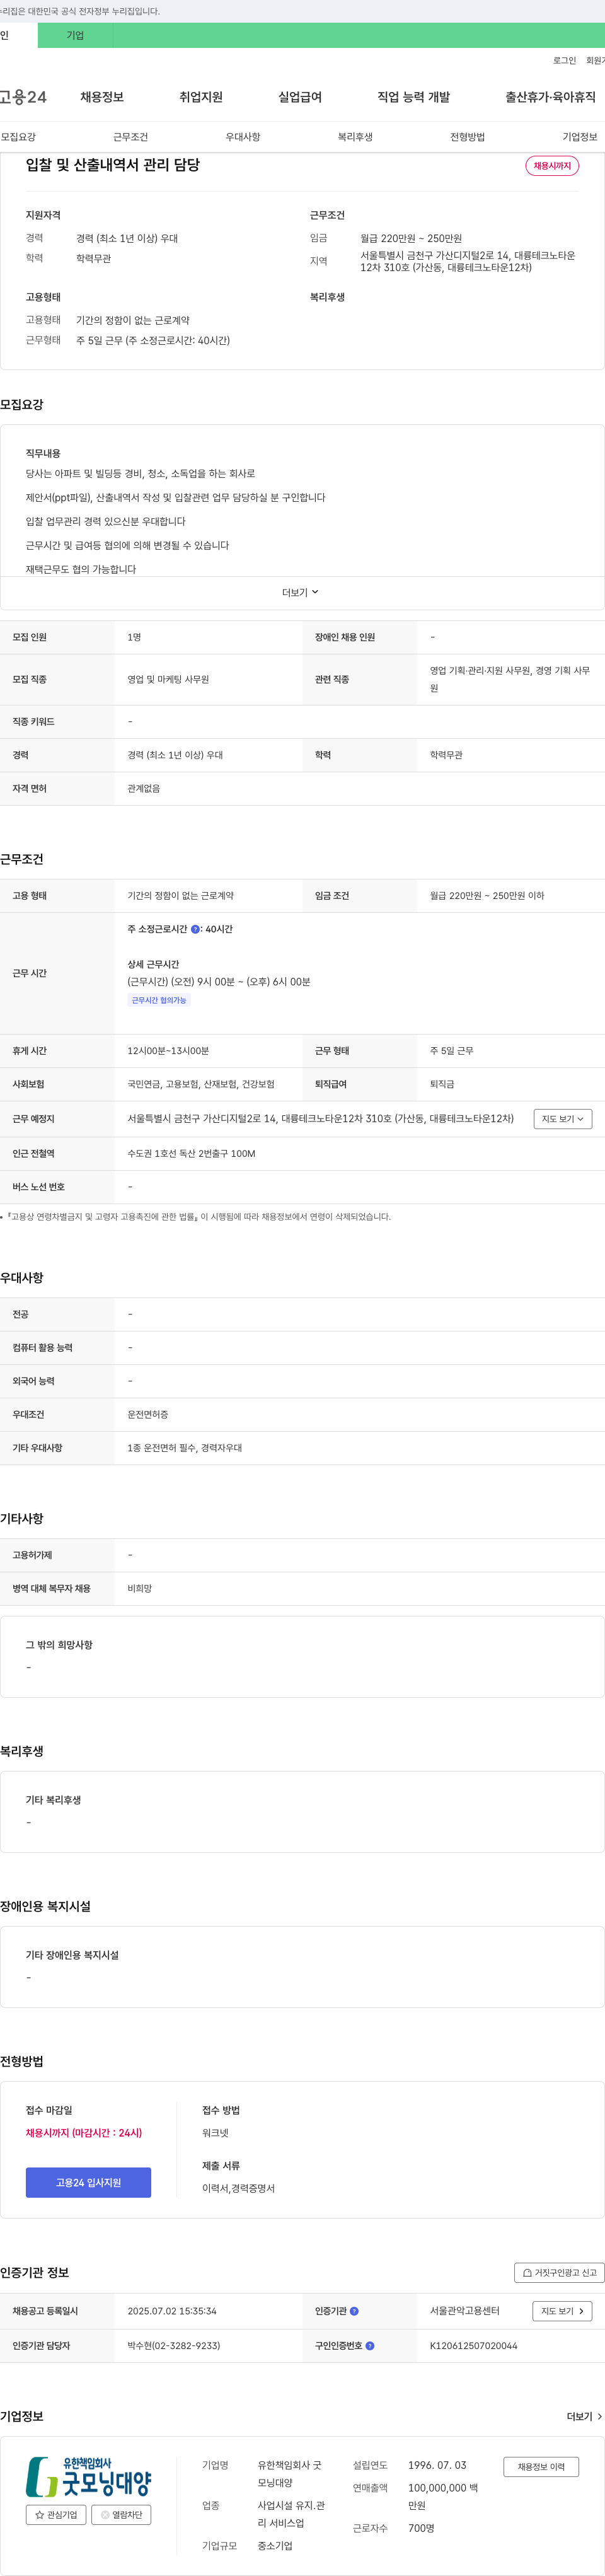The height and width of the screenshot is (2576, 605).
Task: Report false ad via 거짓구인광고 신고
Action: (x=559, y=2272)
